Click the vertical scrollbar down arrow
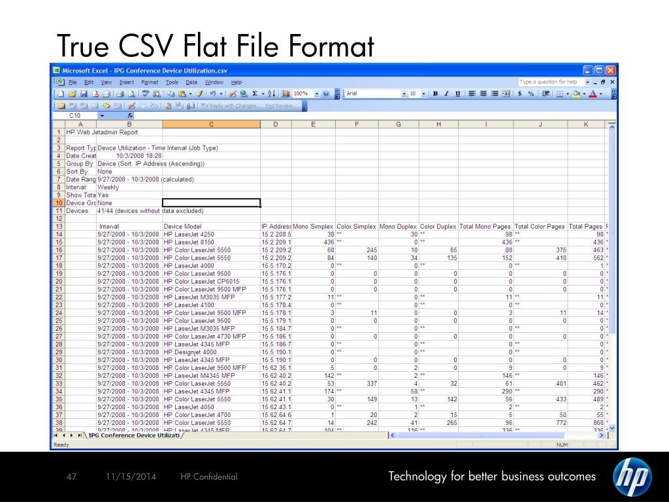Viewport: 669px width, 502px height. [612, 427]
